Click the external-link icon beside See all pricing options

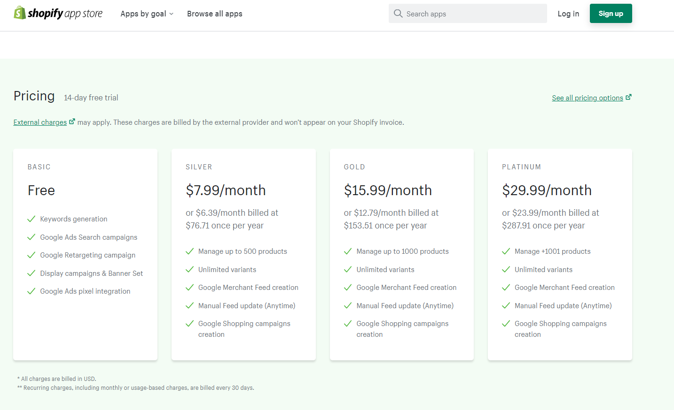(629, 97)
